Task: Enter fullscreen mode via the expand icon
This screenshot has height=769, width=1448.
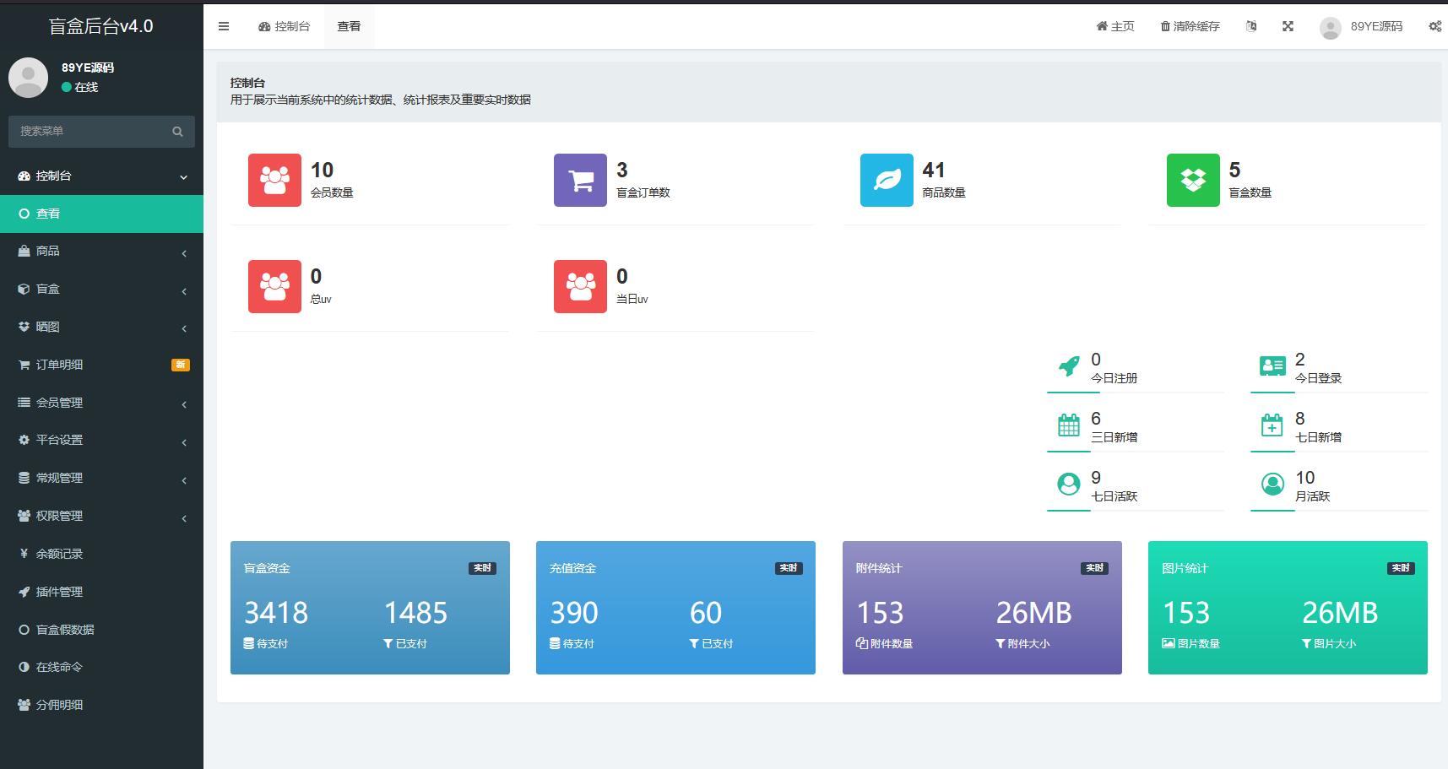Action: (x=1288, y=26)
